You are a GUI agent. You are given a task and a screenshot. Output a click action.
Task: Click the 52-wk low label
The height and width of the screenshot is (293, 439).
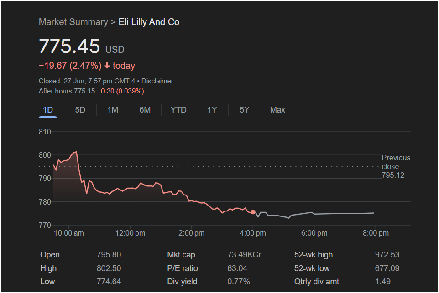(x=312, y=268)
